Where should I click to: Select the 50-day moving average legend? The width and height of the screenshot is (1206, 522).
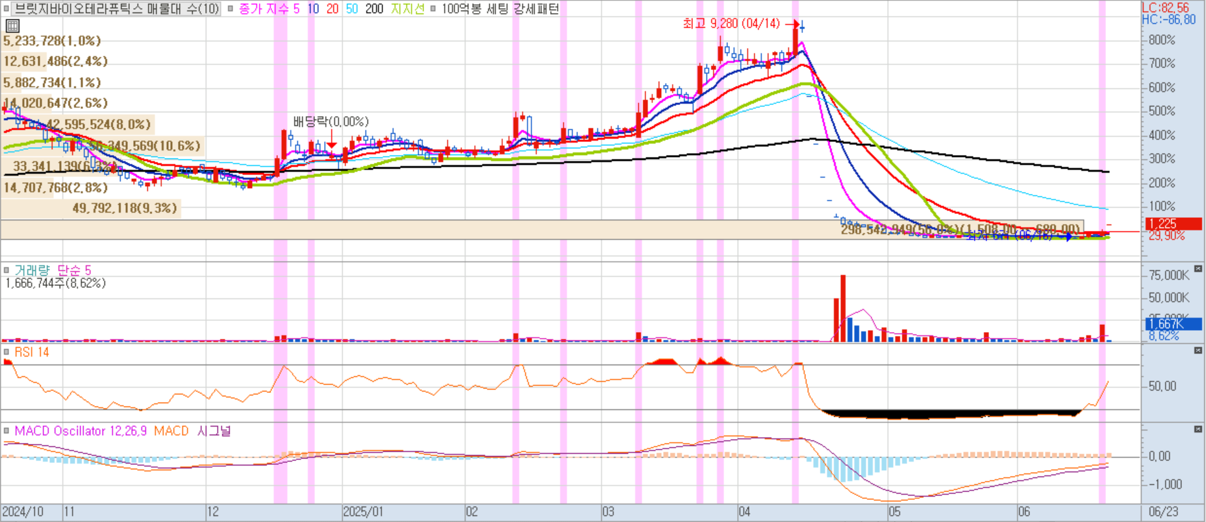click(352, 9)
